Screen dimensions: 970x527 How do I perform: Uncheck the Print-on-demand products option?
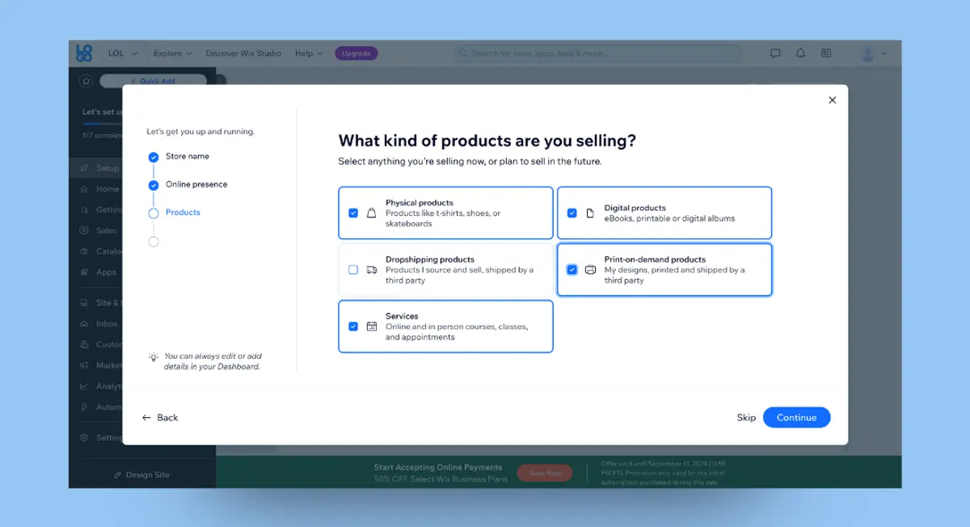pos(572,269)
